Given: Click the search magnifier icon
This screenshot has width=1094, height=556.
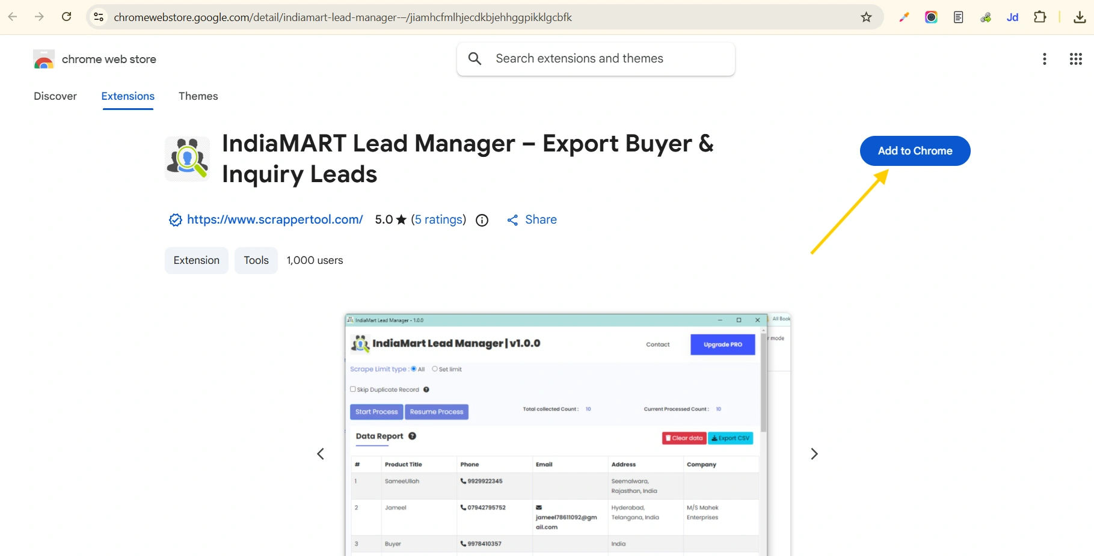Looking at the screenshot, I should click(x=475, y=58).
